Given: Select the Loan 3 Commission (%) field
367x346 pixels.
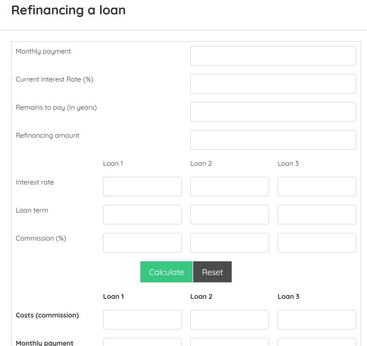Looking at the screenshot, I should pos(317,243).
